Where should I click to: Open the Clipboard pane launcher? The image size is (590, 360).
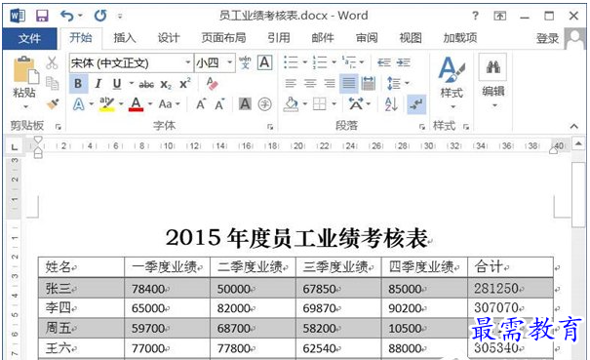(x=58, y=127)
